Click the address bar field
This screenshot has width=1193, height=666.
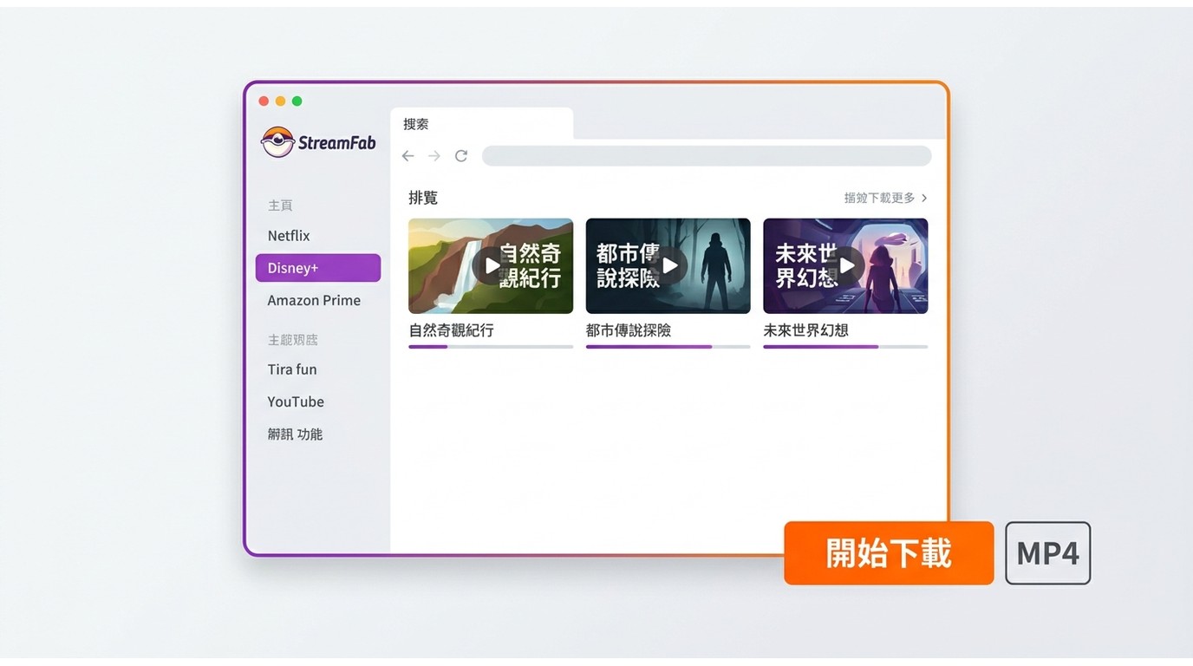coord(707,156)
